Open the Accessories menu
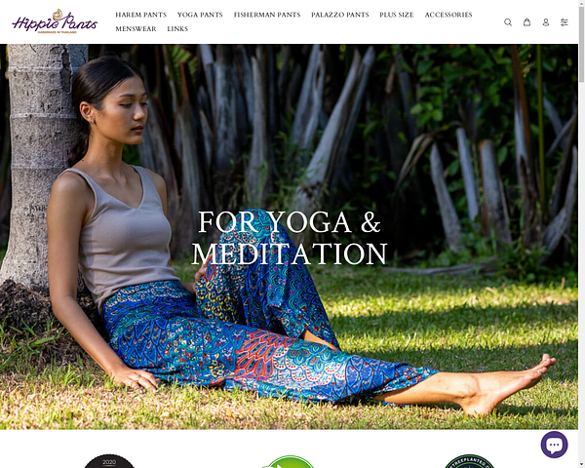The width and height of the screenshot is (585, 468). click(448, 15)
